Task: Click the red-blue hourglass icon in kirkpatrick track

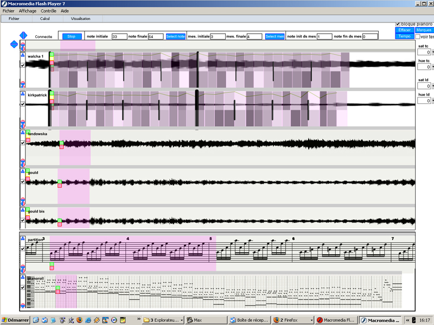Action: (x=23, y=123)
